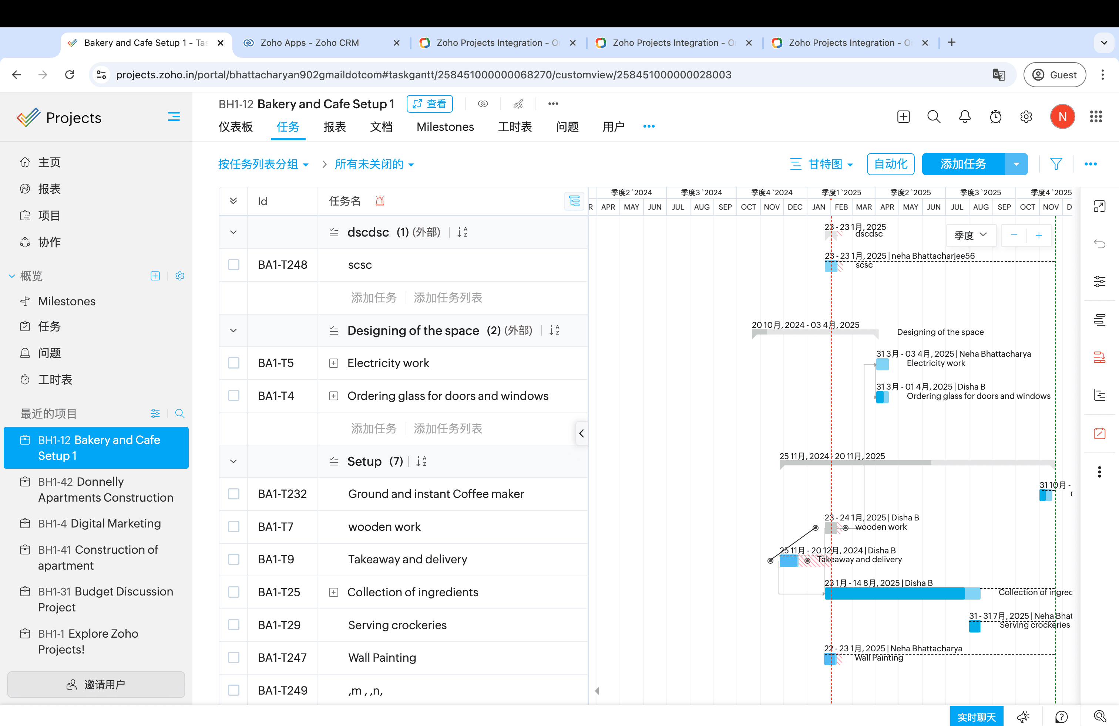The image size is (1119, 726).
Task: Tick the Wall Painting task checkbox
Action: point(233,658)
